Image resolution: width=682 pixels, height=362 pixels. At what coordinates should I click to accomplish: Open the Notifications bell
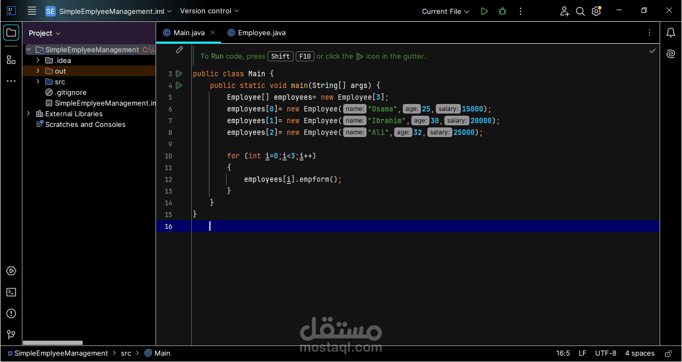click(x=671, y=33)
